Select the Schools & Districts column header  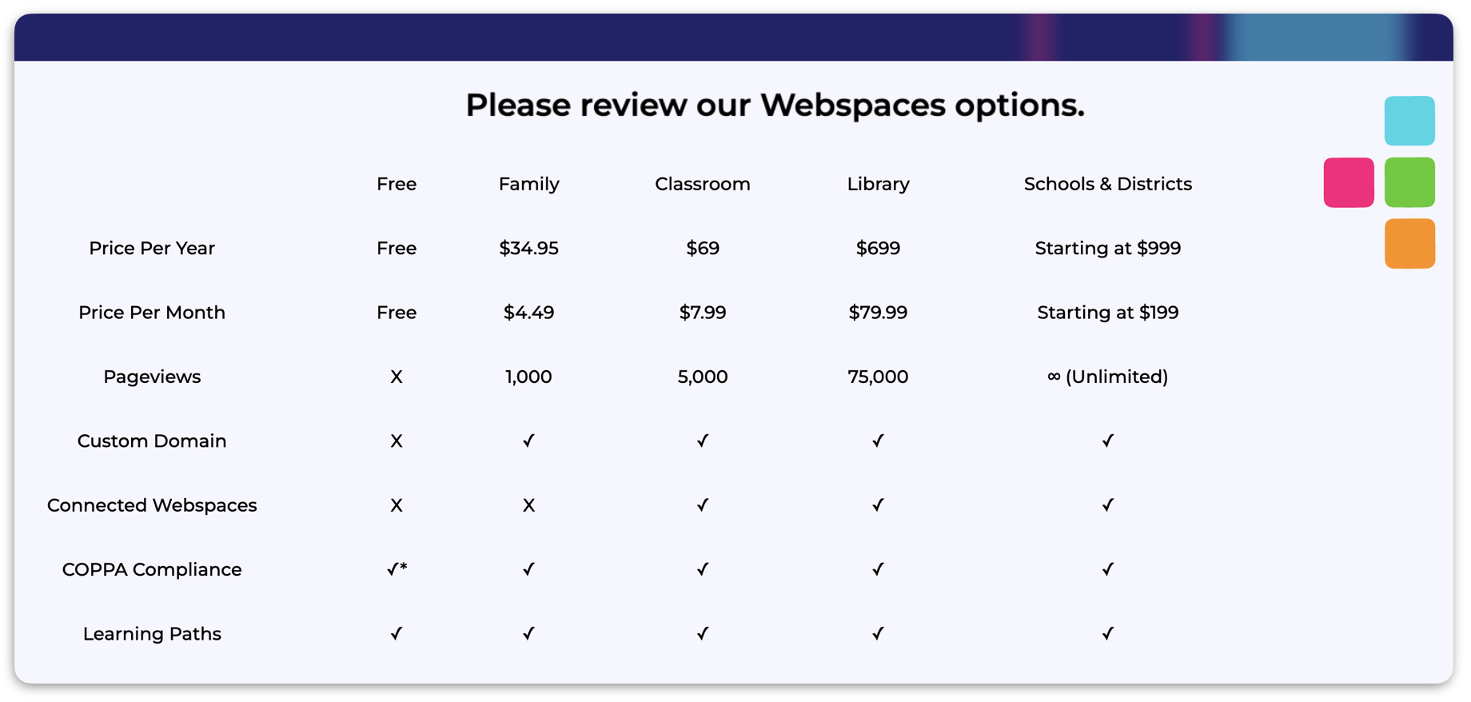[1107, 184]
